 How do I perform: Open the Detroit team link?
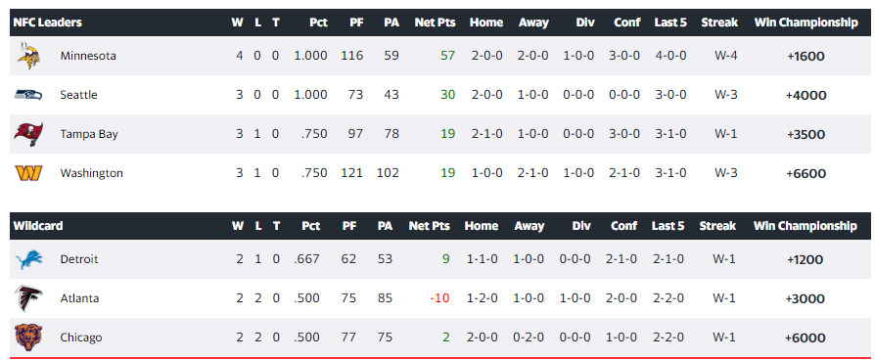tap(79, 259)
